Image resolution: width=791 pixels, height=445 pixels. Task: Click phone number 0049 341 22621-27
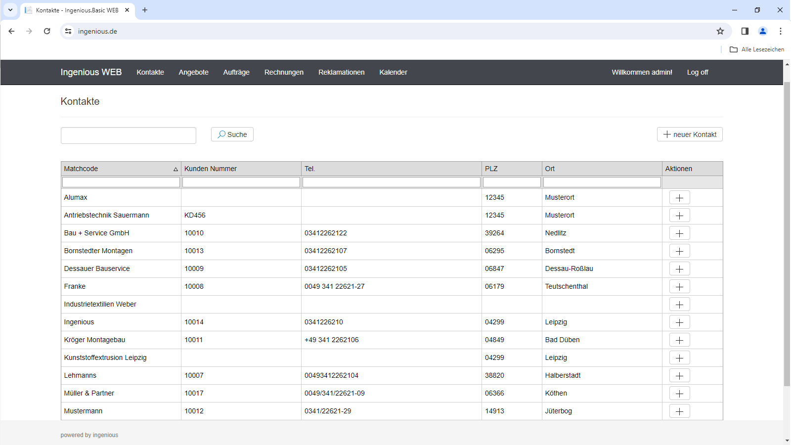(x=335, y=287)
